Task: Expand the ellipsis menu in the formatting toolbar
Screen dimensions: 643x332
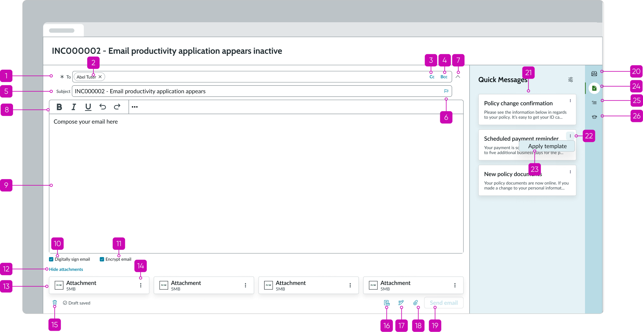Action: click(x=134, y=106)
